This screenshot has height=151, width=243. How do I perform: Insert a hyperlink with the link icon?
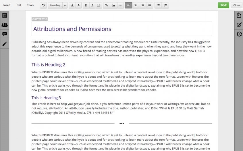click(107, 5)
